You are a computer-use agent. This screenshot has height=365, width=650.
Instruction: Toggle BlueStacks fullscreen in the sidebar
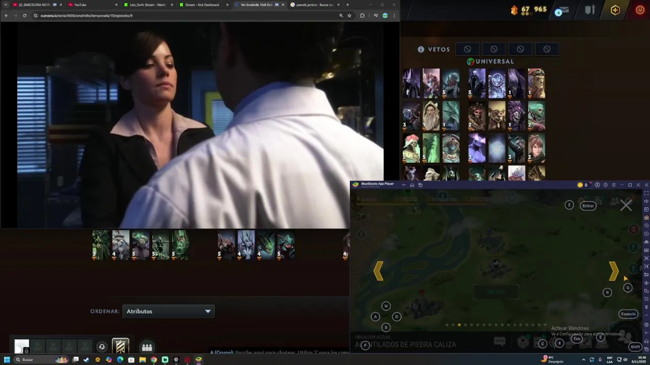click(x=646, y=193)
